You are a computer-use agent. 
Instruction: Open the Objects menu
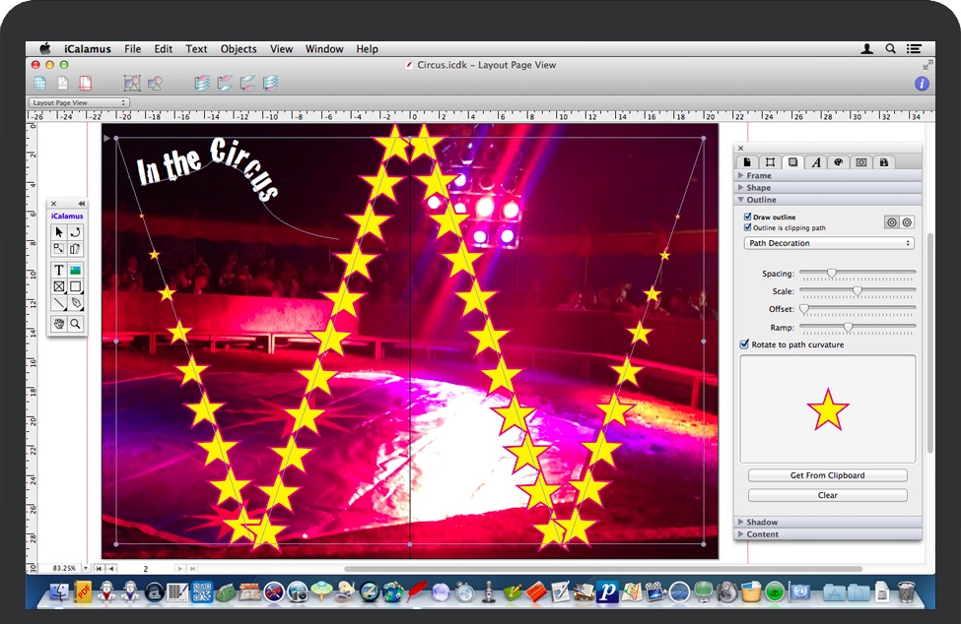pyautogui.click(x=239, y=49)
